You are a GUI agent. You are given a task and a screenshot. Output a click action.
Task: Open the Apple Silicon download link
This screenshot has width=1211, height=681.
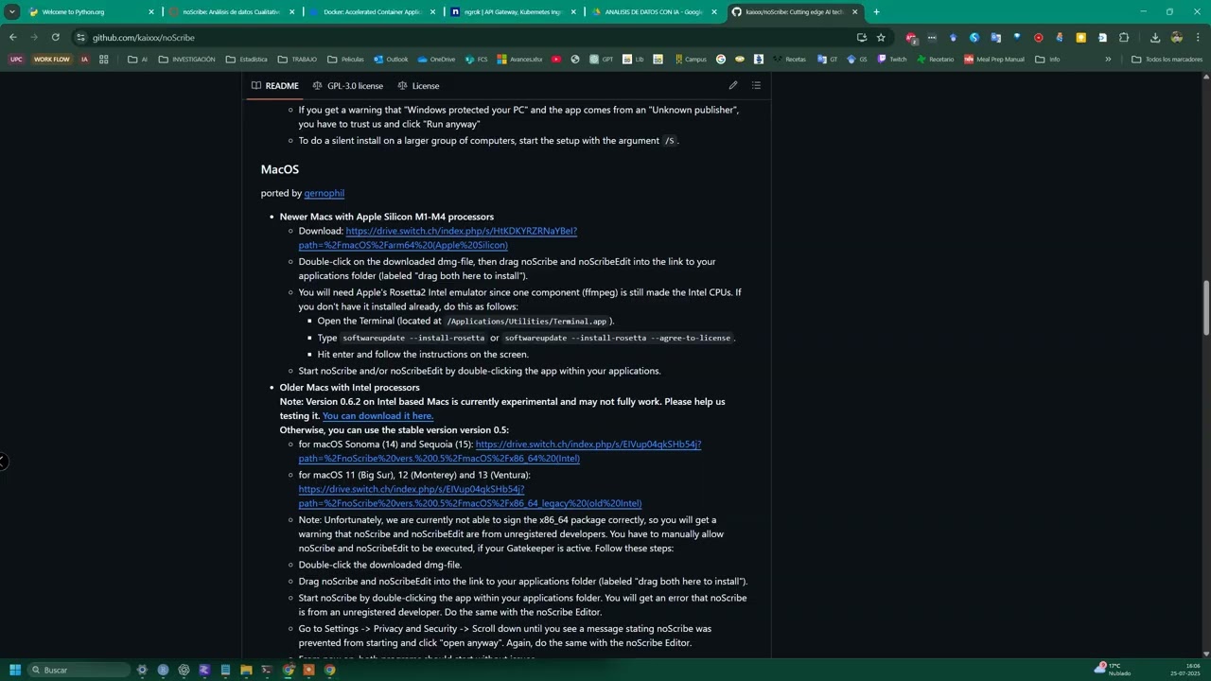tap(437, 237)
